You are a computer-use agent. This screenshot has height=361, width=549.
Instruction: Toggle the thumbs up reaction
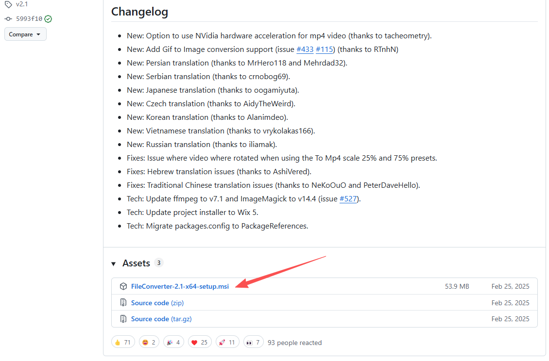(123, 343)
